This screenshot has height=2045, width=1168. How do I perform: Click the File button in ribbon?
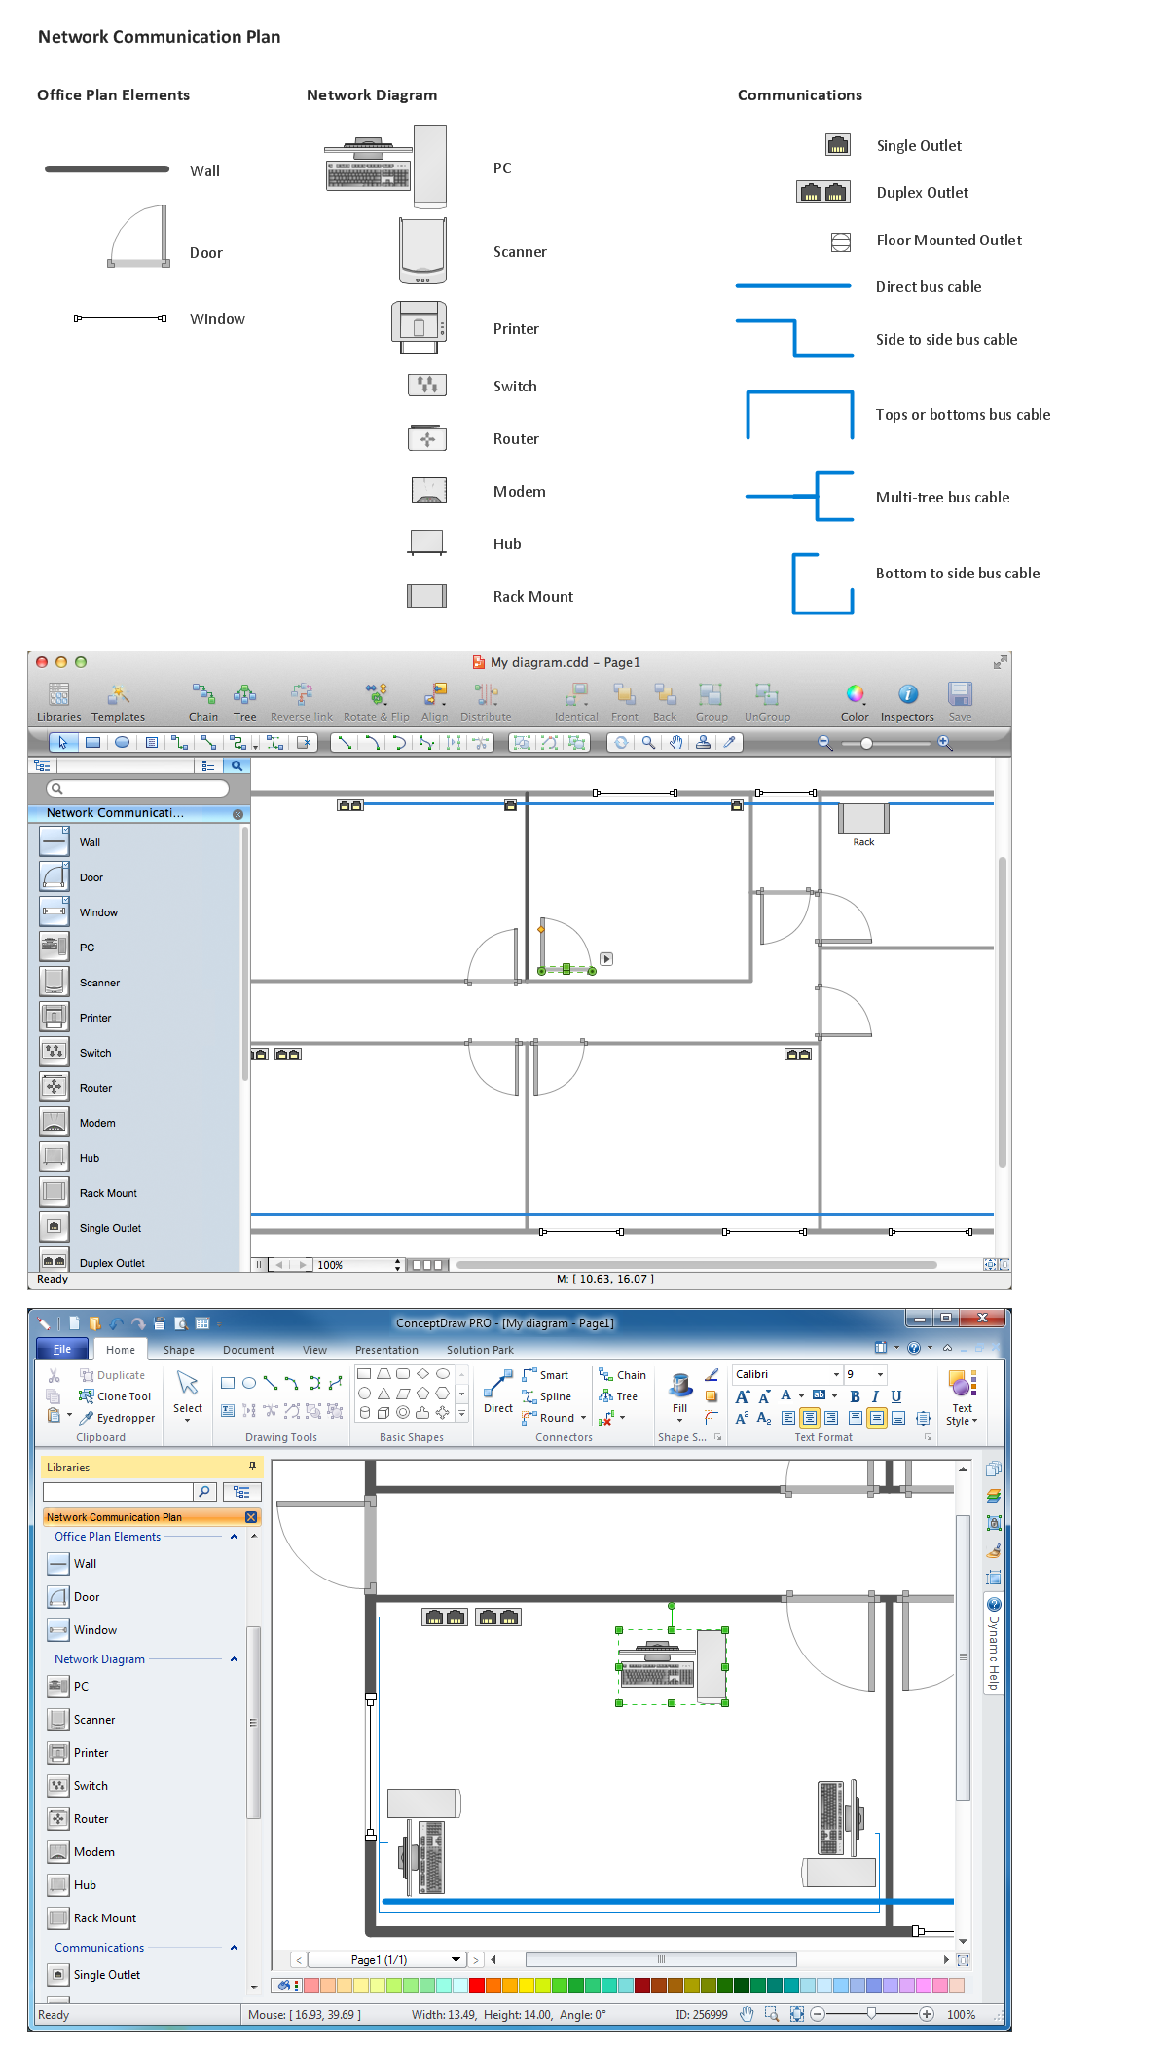tap(62, 1349)
